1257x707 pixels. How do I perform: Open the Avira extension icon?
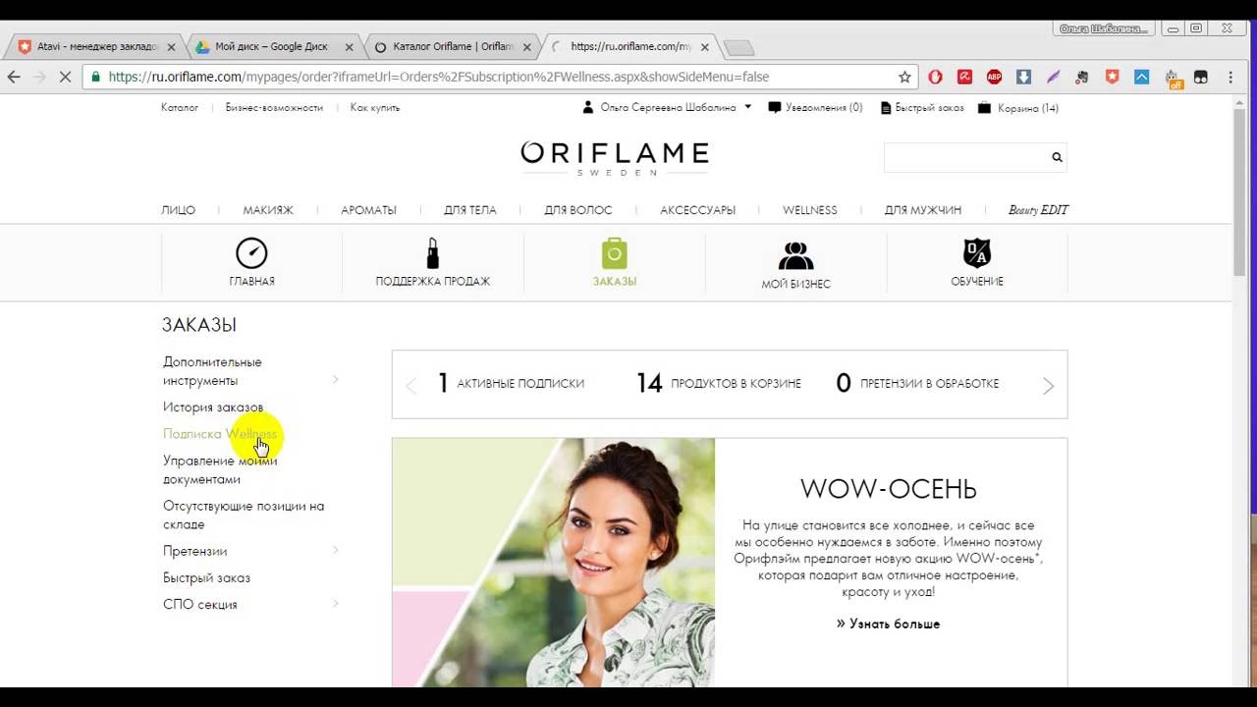(965, 77)
